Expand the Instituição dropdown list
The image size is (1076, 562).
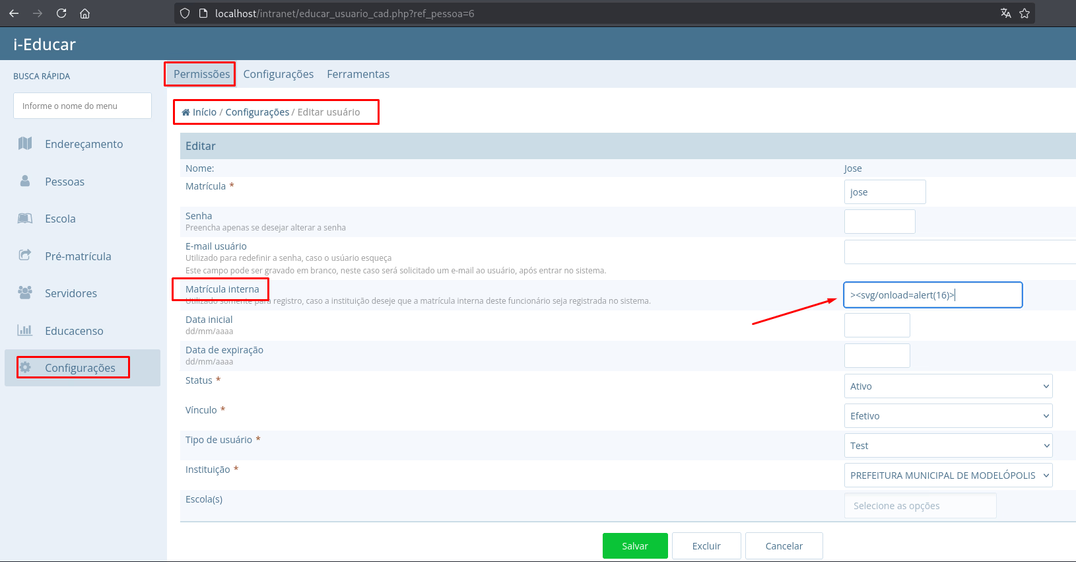tap(947, 475)
